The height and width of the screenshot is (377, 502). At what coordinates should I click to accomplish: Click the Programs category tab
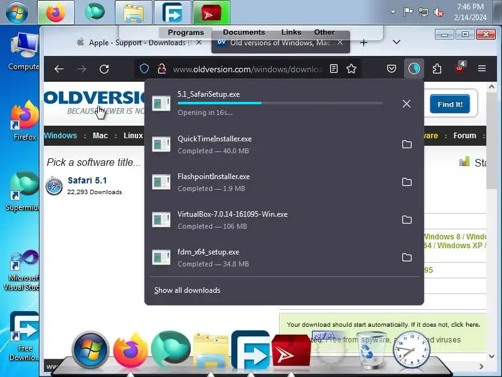point(186,33)
